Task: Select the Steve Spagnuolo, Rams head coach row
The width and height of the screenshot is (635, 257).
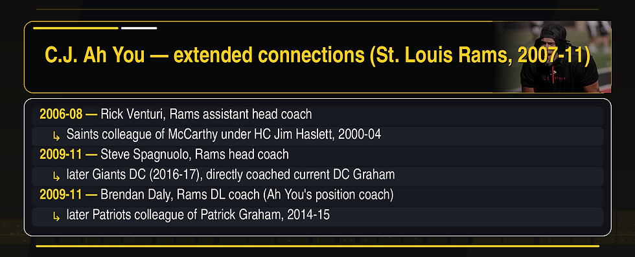Action: tap(317, 156)
